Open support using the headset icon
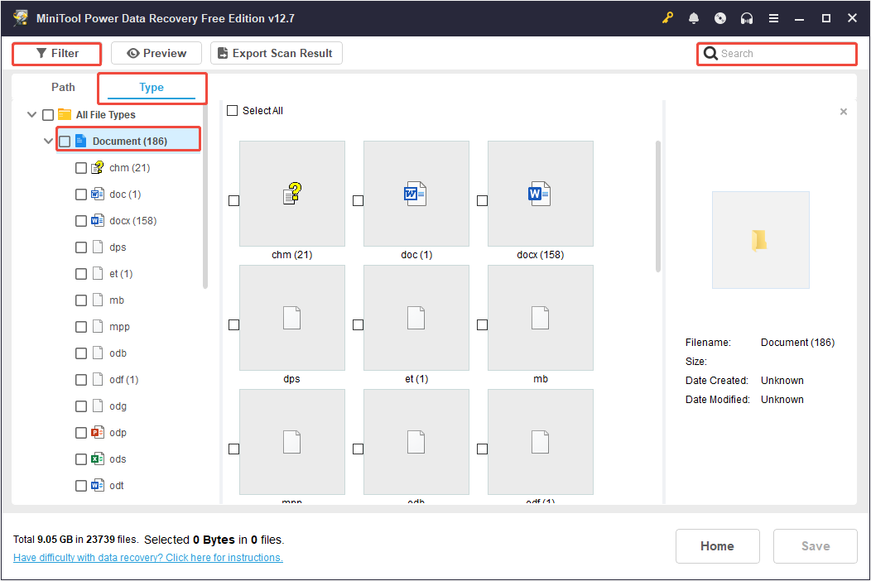The image size is (871, 581). (747, 17)
